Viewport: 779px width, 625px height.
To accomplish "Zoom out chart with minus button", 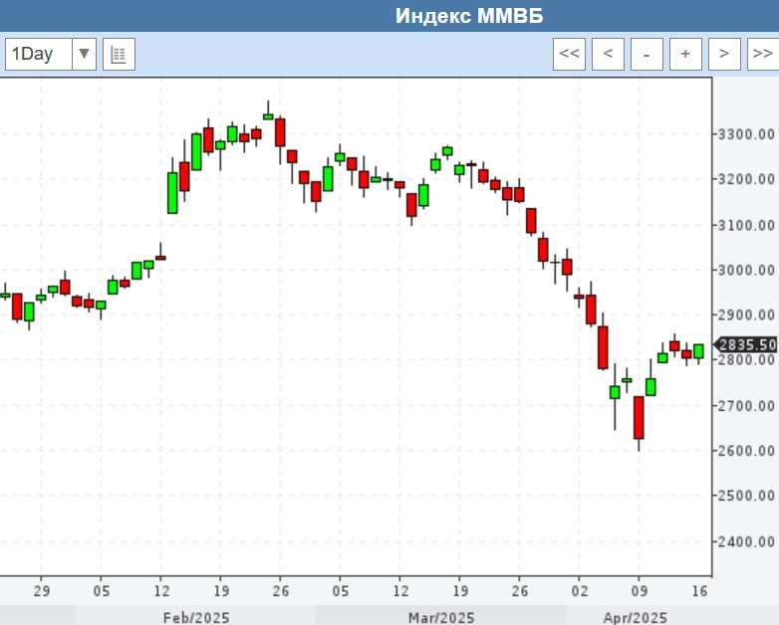I will tap(647, 54).
